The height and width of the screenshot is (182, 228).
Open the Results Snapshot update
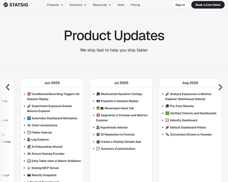[x=44, y=175]
